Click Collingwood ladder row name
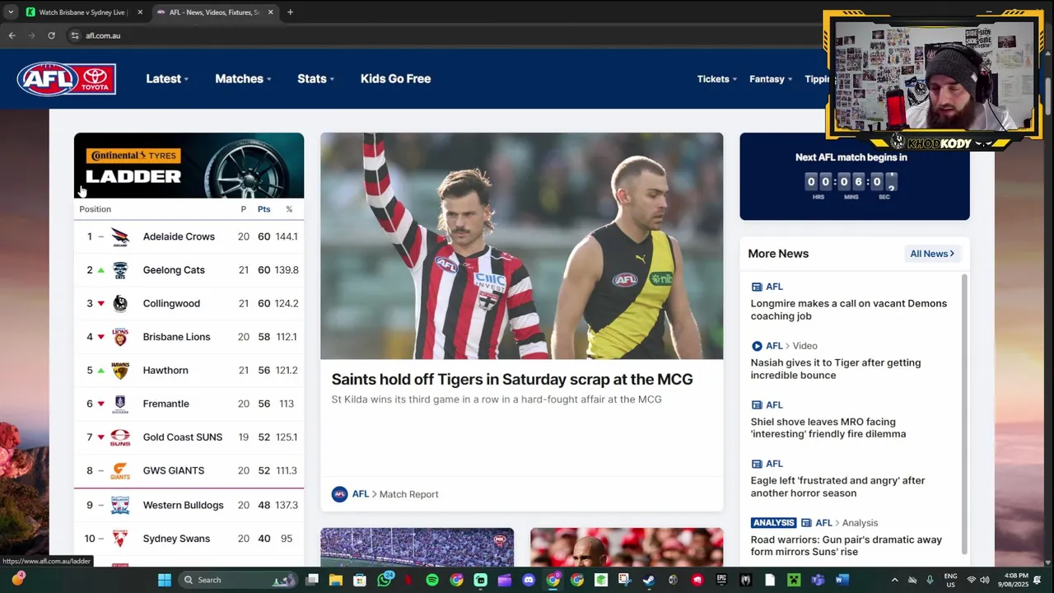Viewport: 1054px width, 593px height. pos(171,303)
